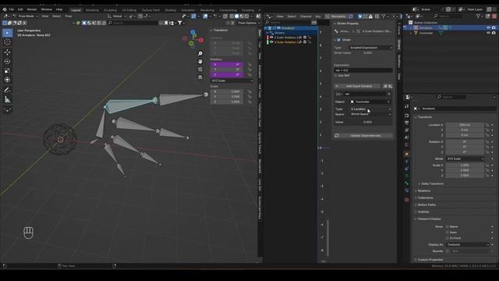Open the World Space dropdown
This screenshot has width=499, height=281.
tap(371, 114)
